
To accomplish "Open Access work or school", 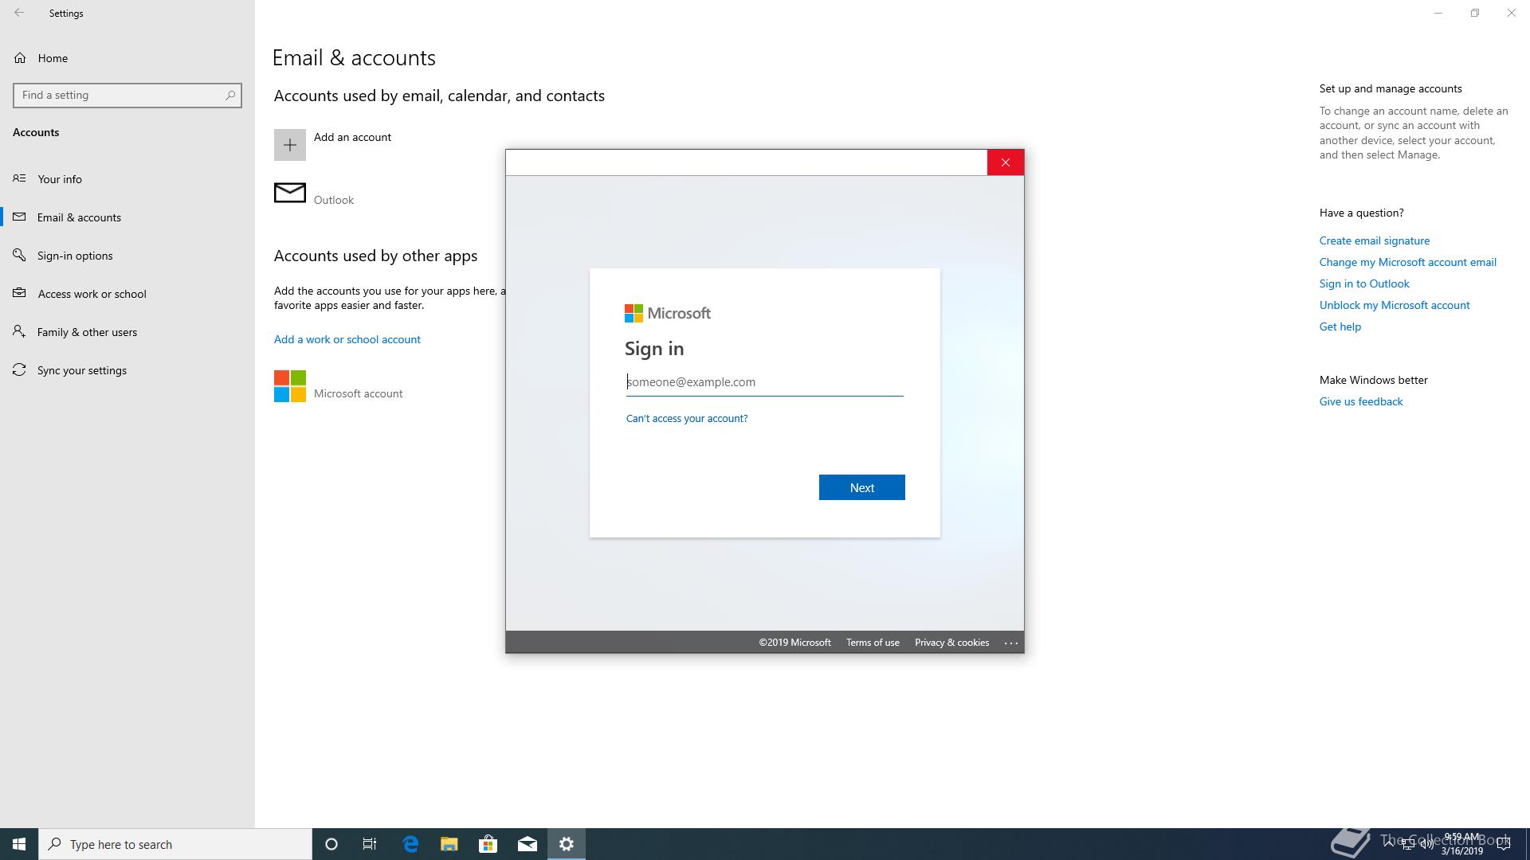I will [x=127, y=294].
